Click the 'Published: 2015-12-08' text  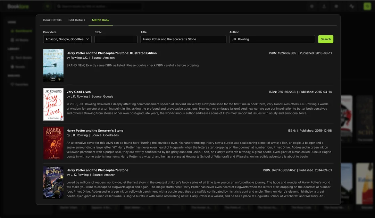point(315,131)
